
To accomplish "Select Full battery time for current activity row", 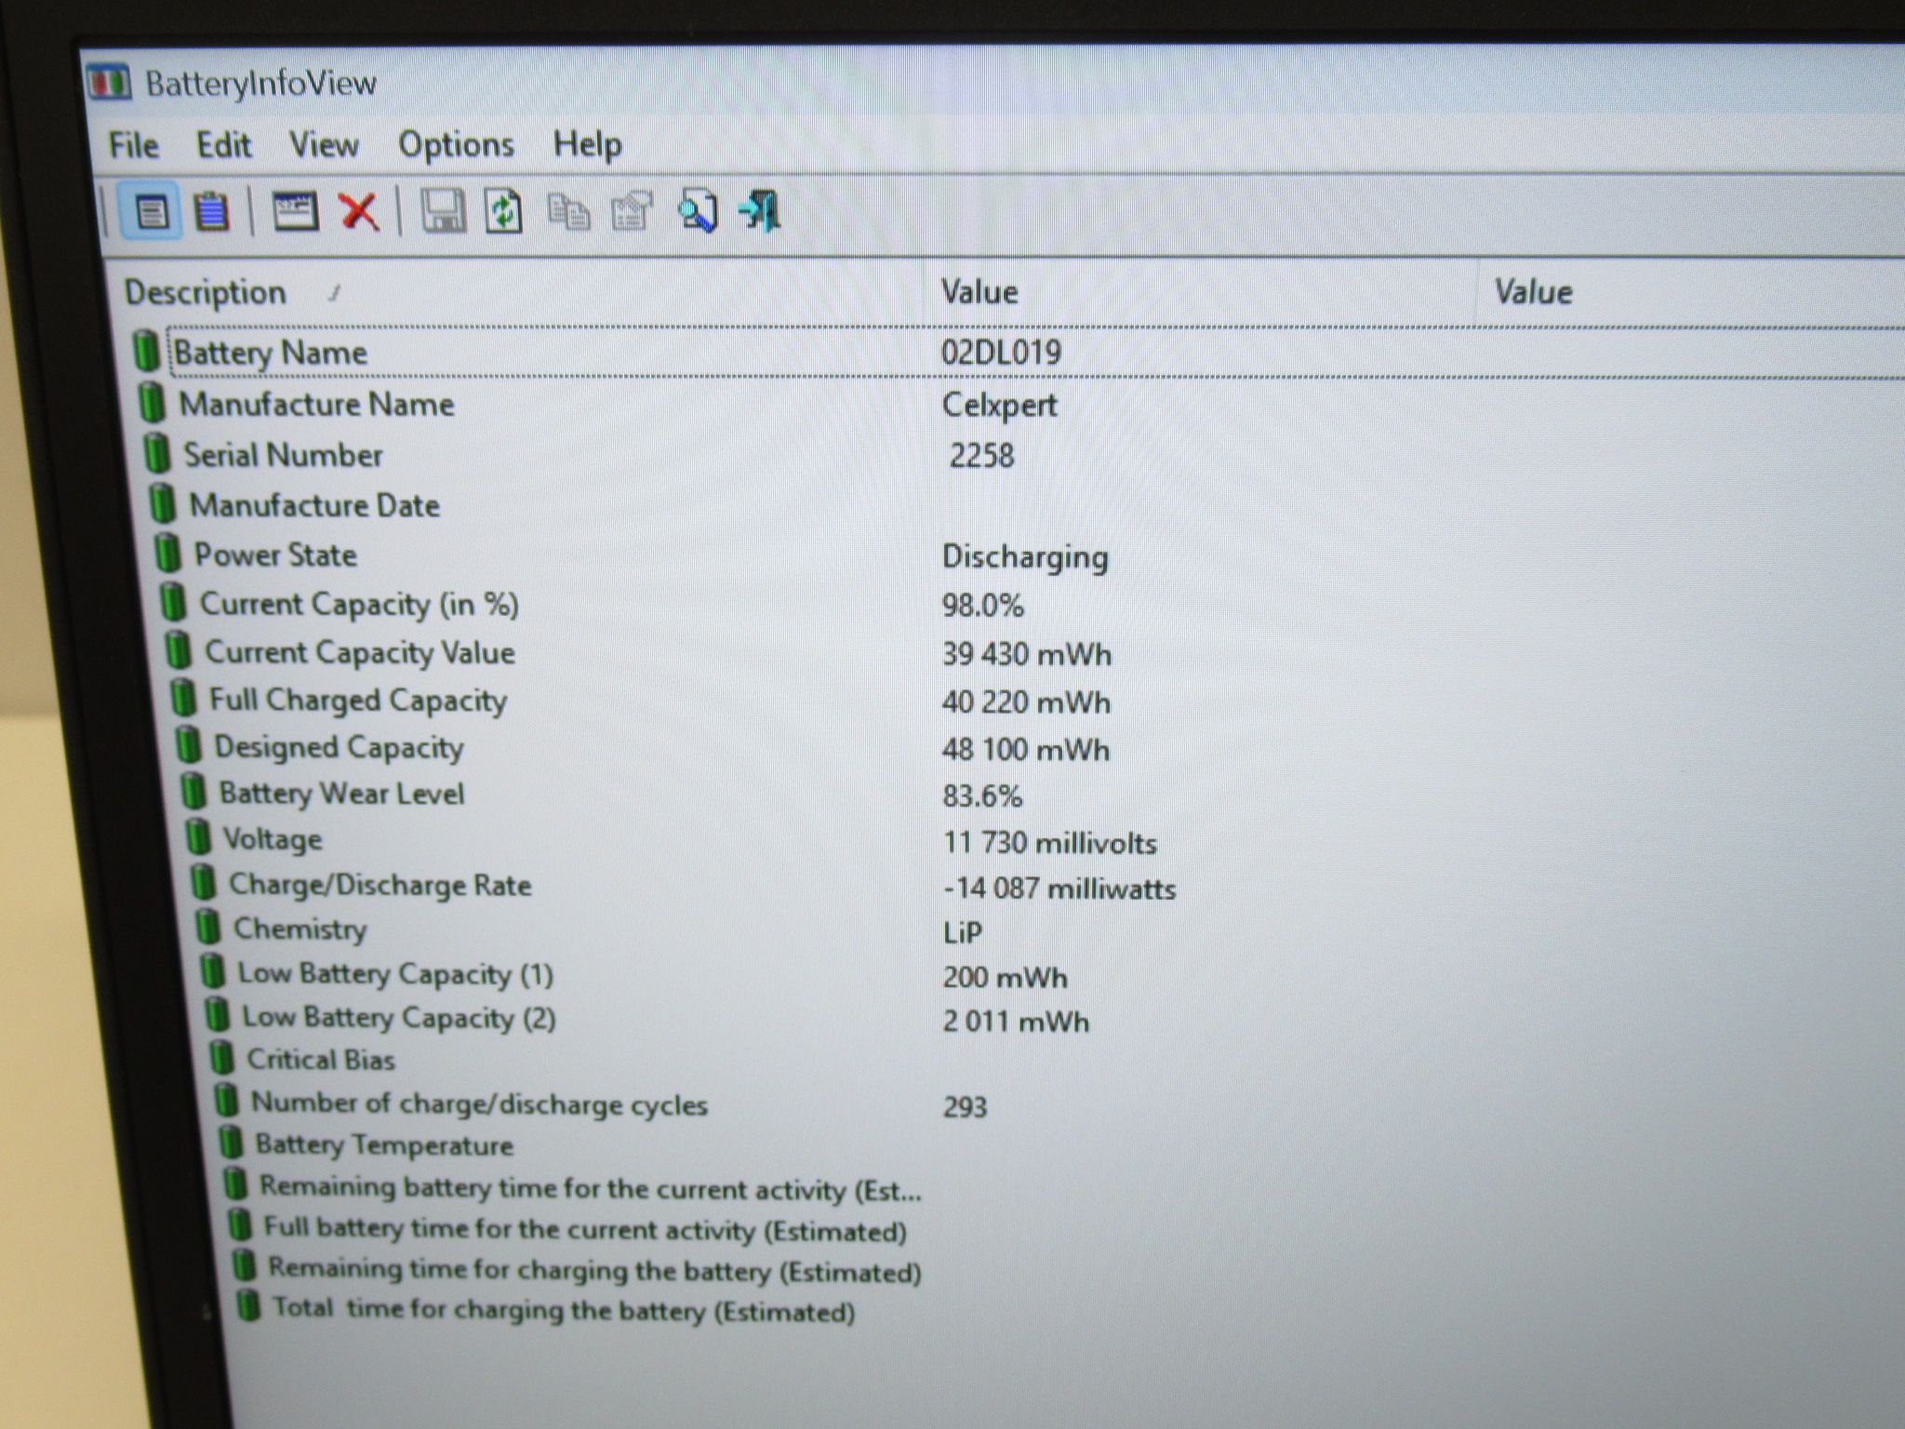I will point(585,1229).
